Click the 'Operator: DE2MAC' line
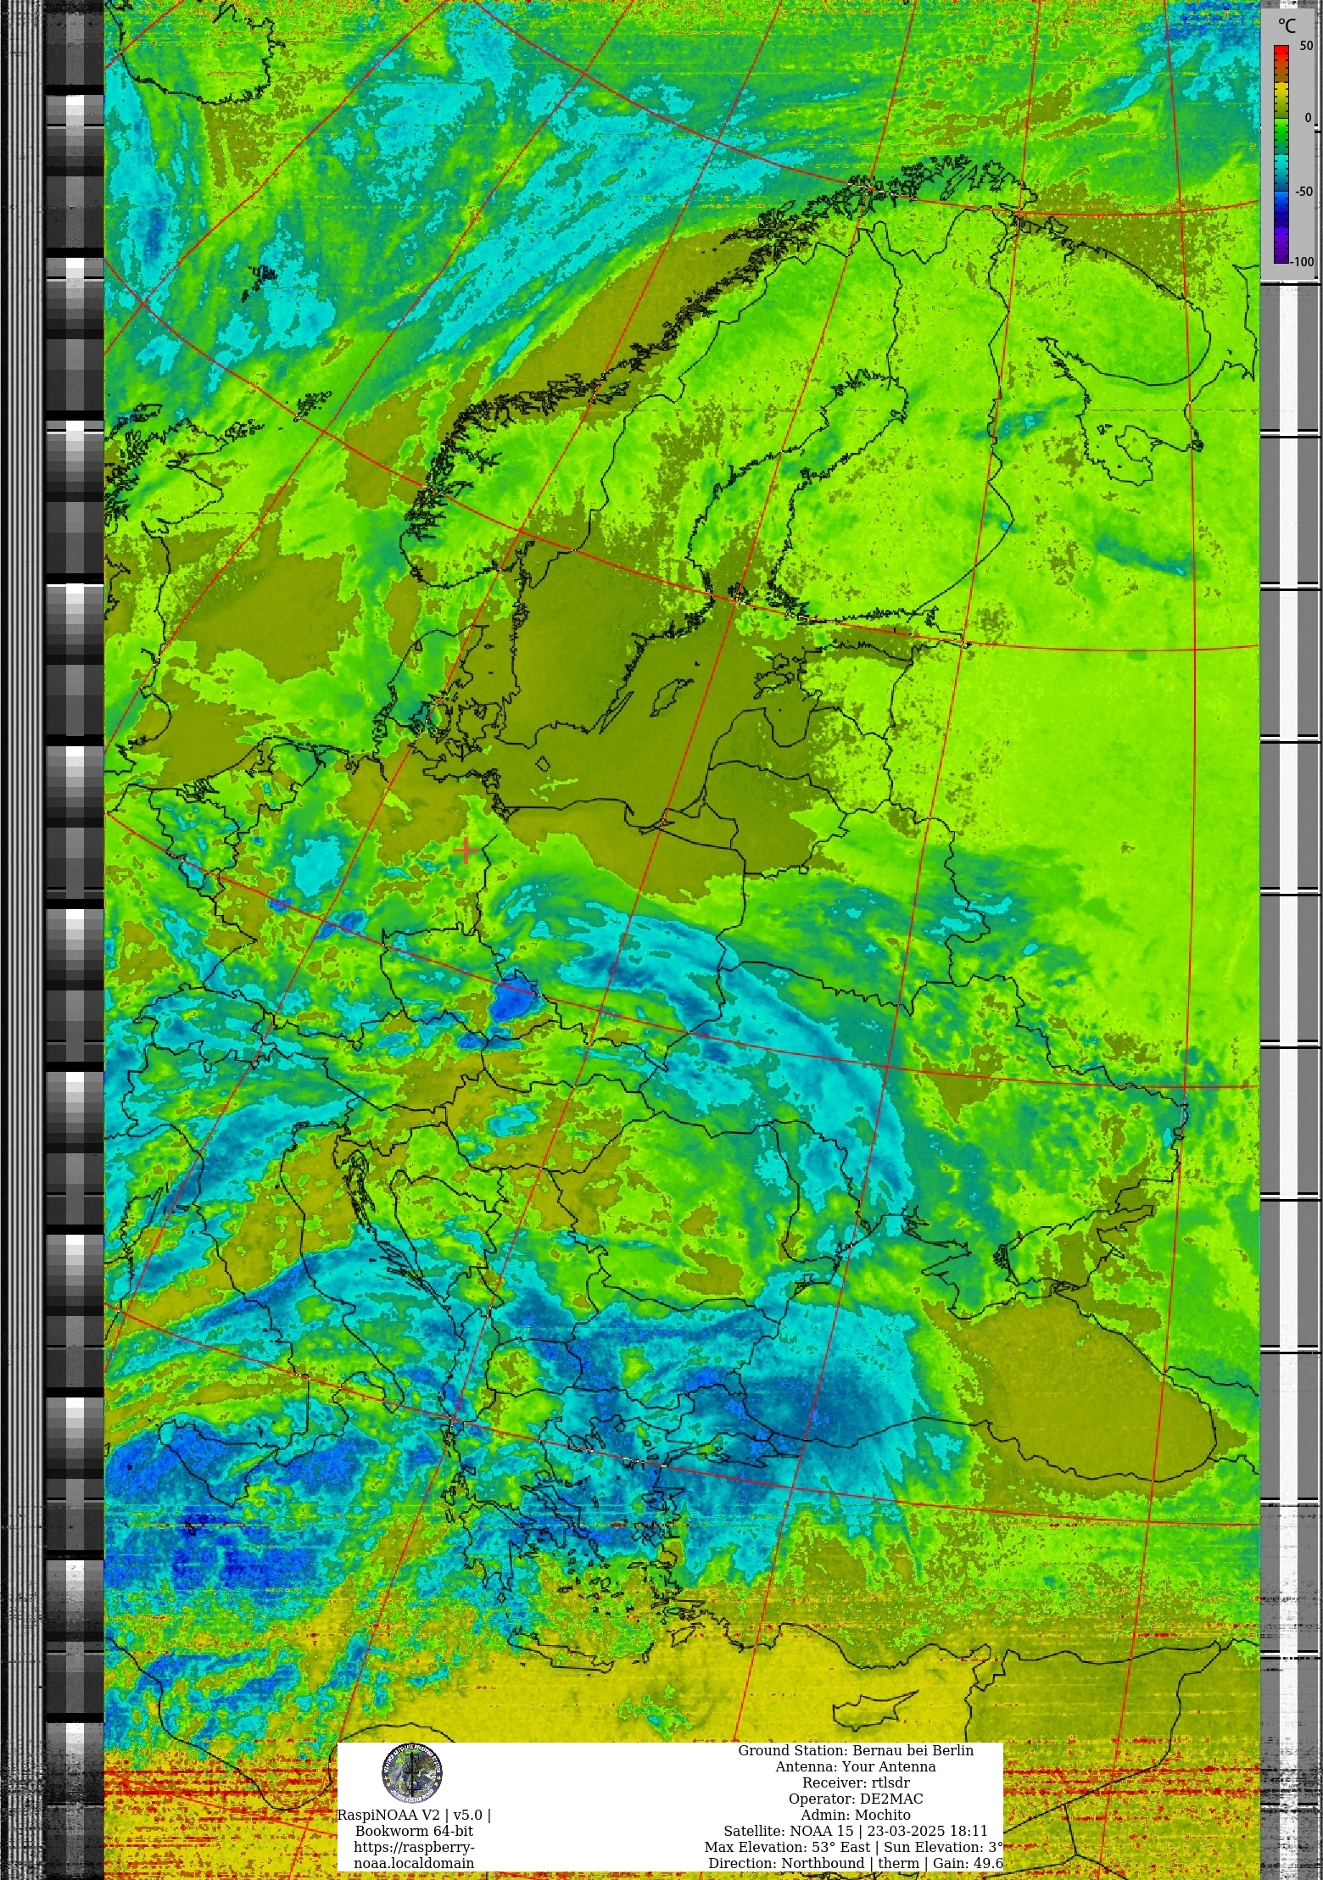This screenshot has height=1880, width=1323. [x=856, y=1799]
